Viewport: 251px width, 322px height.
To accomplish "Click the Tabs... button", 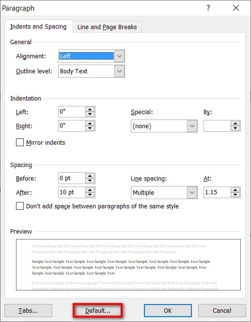I will coord(28,310).
